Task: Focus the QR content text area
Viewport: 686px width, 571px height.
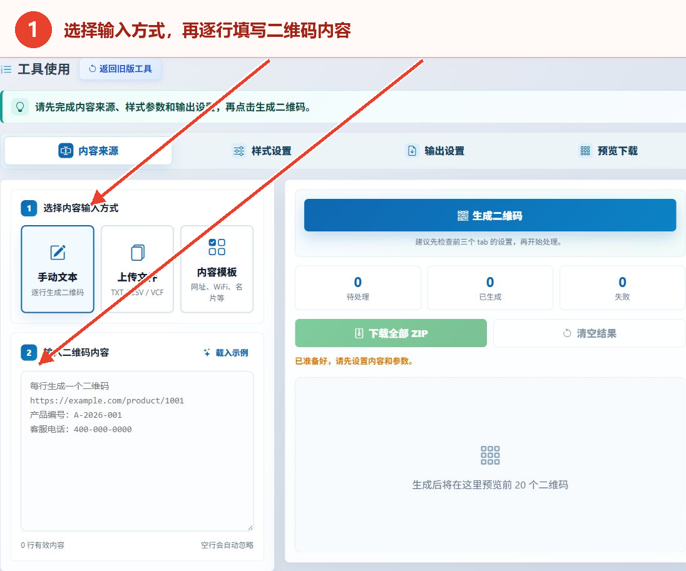Action: [137, 451]
